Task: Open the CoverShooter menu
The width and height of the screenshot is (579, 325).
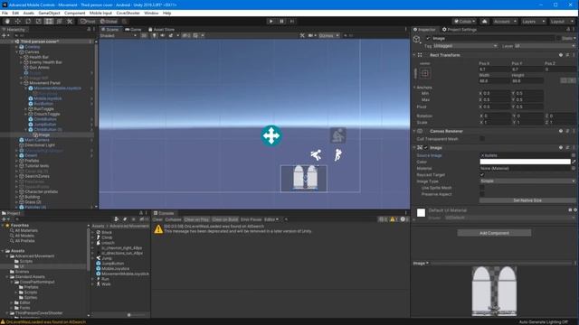Action: [x=128, y=13]
